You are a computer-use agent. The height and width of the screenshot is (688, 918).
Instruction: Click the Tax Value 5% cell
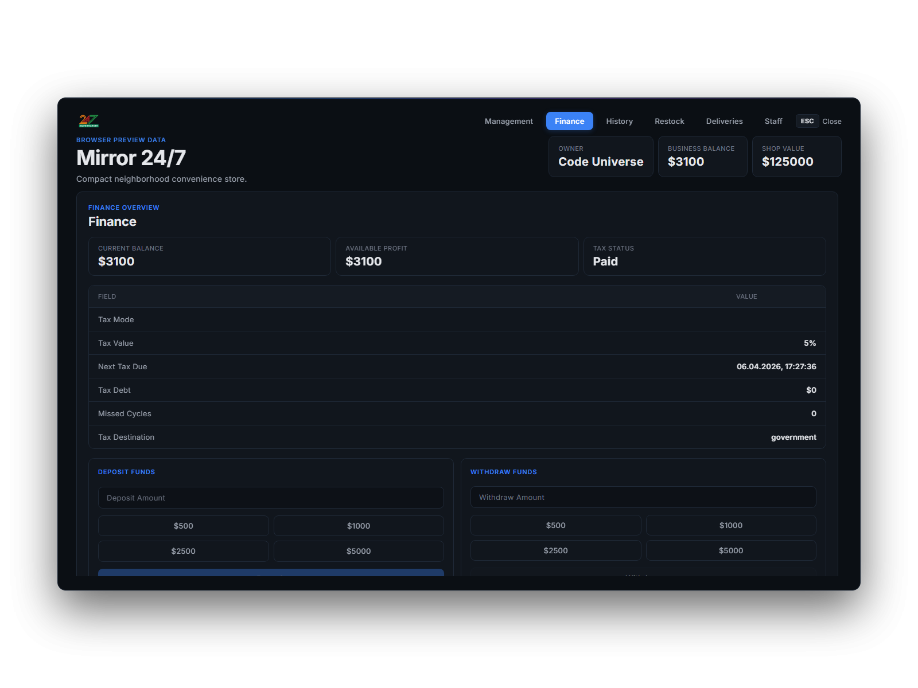coord(810,343)
